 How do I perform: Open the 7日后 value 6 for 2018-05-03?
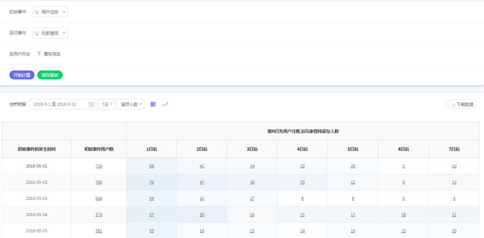pos(454,198)
